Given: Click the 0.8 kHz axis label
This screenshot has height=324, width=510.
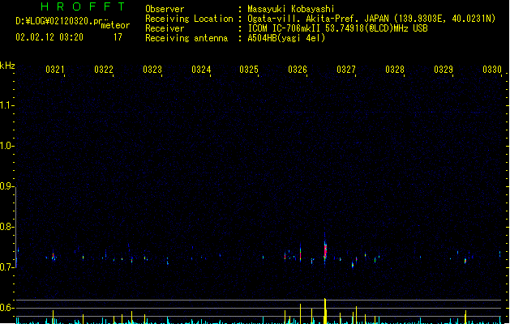Looking at the screenshot, I should [x=6, y=227].
